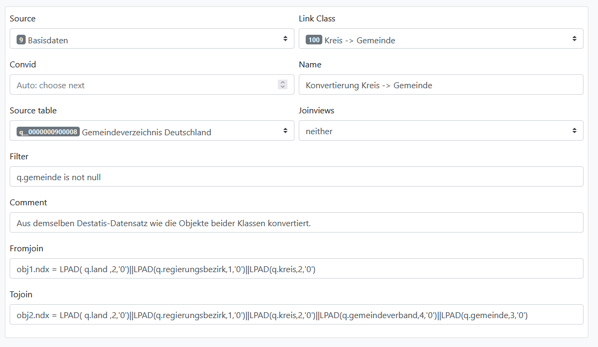Click the "Source table" label
This screenshot has width=598, height=347.
click(x=33, y=111)
